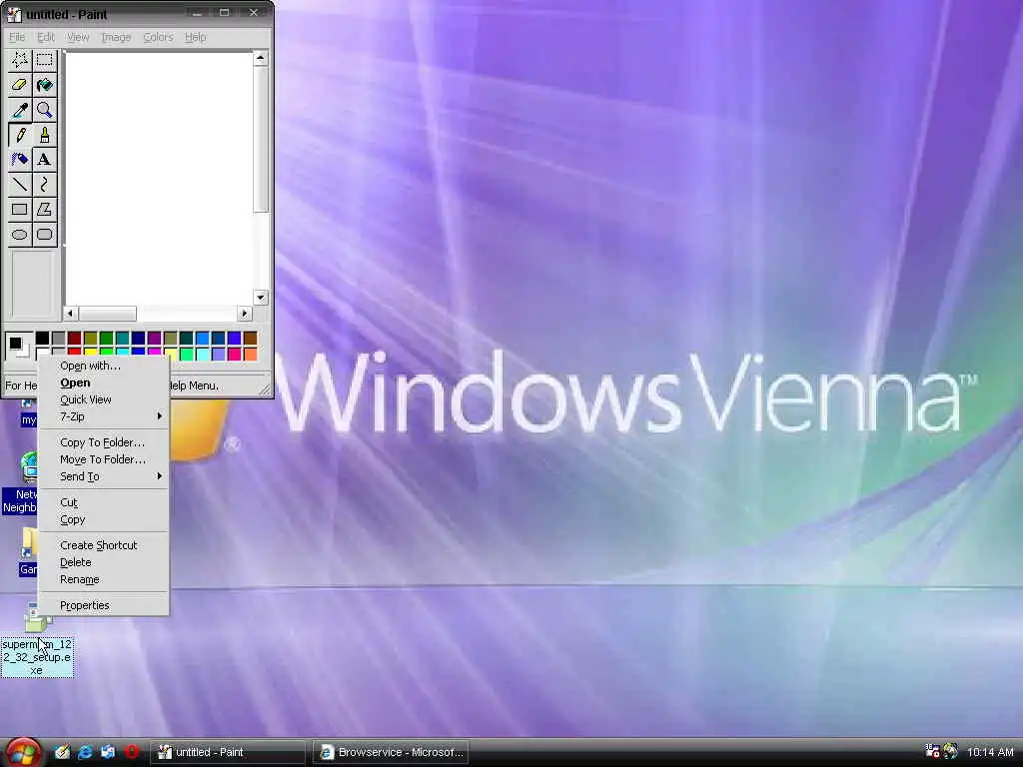1023x767 pixels.
Task: Select the Free-Form Select tool in Paint
Action: pos(20,61)
